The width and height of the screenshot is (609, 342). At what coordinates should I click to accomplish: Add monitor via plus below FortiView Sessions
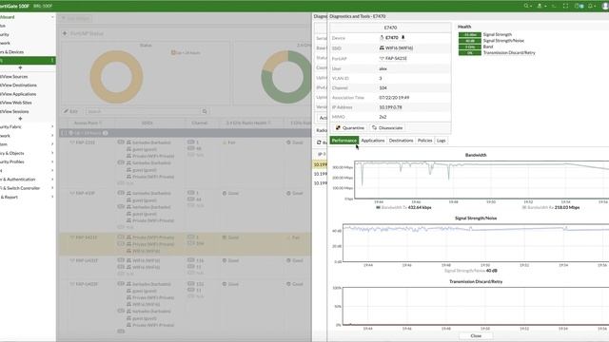(x=20, y=119)
